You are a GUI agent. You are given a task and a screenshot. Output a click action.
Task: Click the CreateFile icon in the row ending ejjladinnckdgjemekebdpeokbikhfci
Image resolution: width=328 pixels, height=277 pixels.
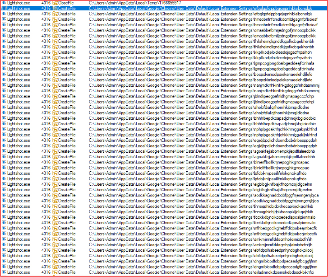(x=55, y=272)
